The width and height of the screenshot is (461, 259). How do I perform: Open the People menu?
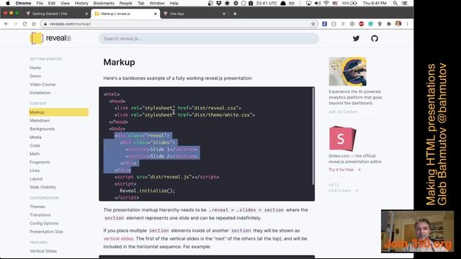point(125,3)
